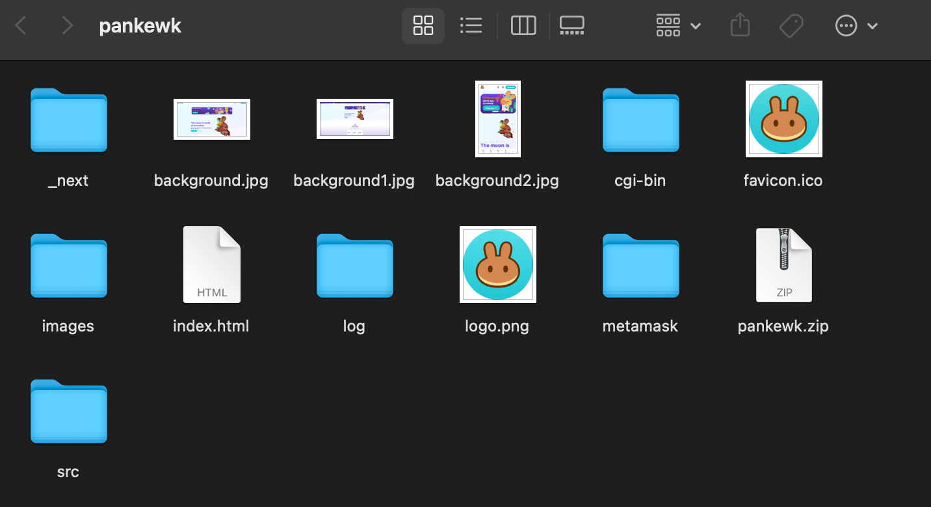Screen dimensions: 931x507
Task: Click the pankewk window title
Action: [x=140, y=26]
